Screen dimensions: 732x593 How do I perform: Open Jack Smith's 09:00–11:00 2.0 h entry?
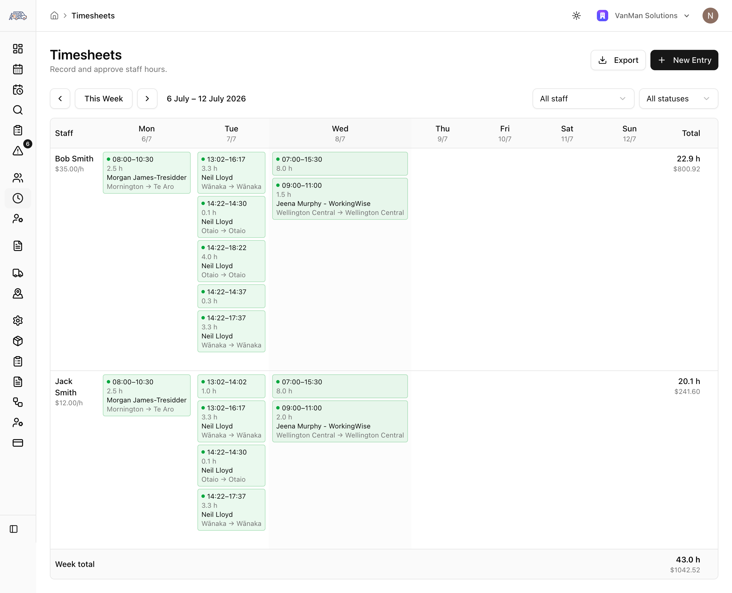pos(340,421)
